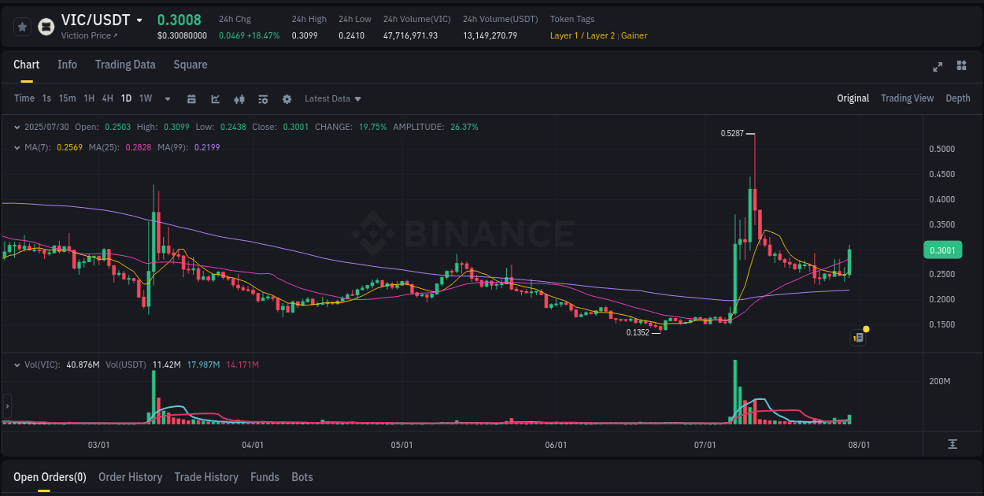Select the green 0.3001 price label slider marker

click(943, 250)
